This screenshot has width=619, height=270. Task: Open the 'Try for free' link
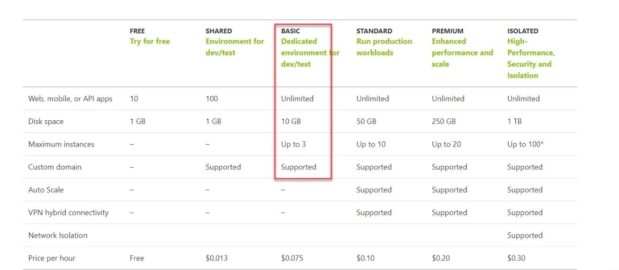point(150,41)
